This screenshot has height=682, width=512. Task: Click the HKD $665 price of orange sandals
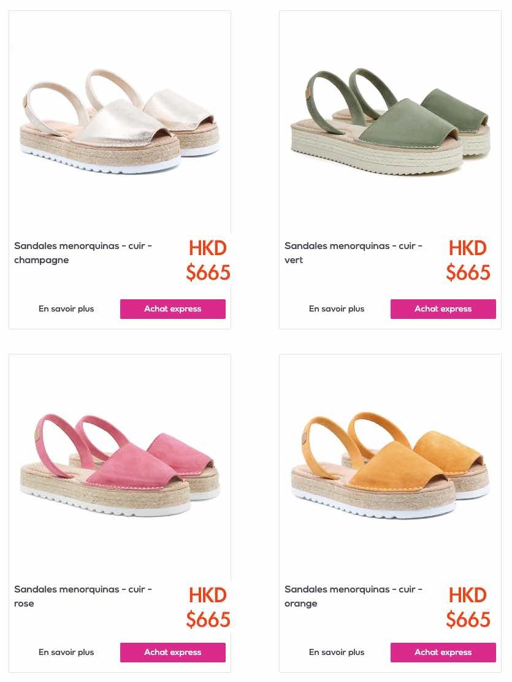click(x=468, y=608)
